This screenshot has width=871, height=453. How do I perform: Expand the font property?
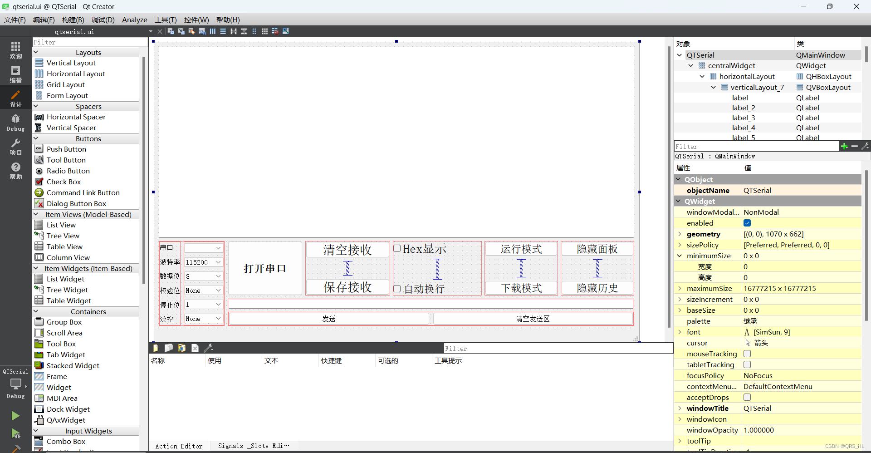coord(680,332)
